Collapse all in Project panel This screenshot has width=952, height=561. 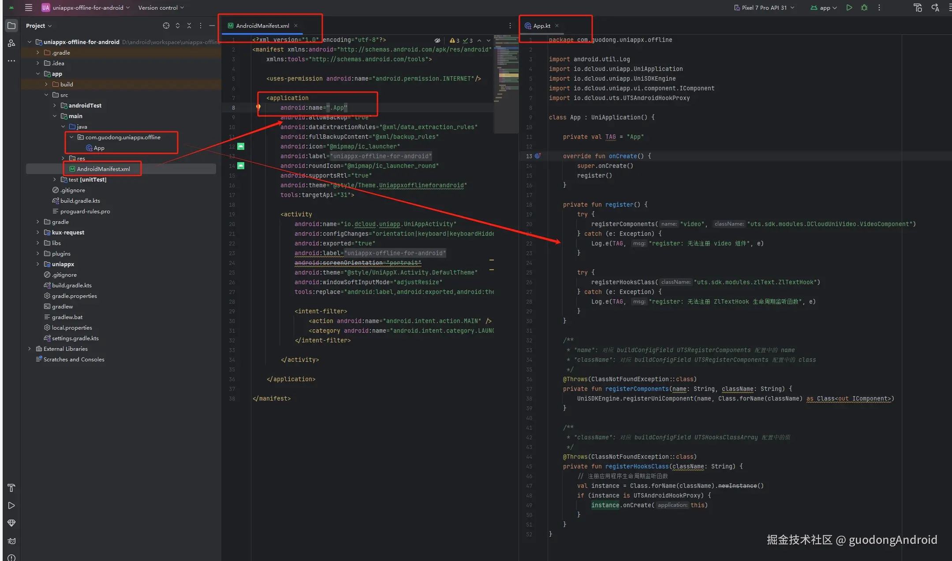click(189, 26)
